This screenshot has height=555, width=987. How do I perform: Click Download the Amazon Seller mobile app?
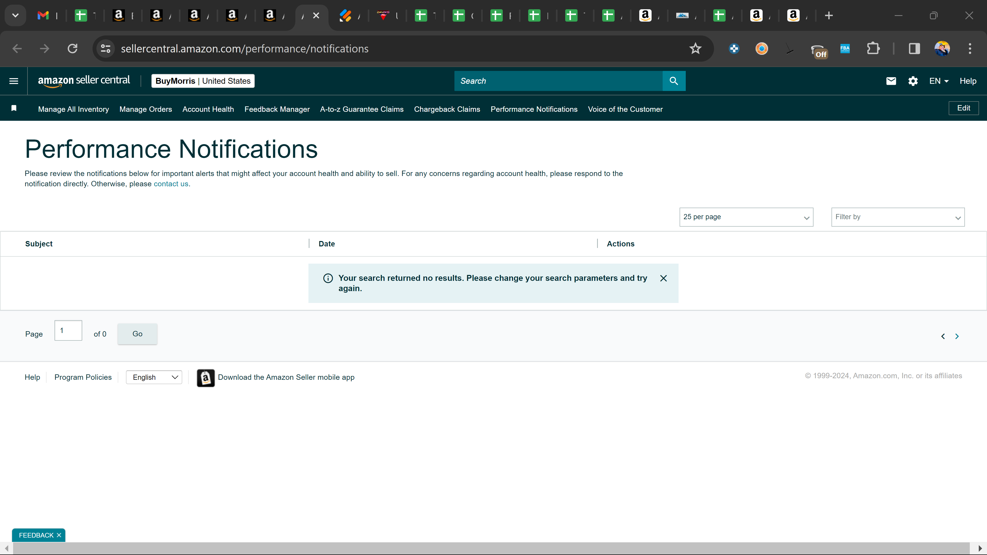(x=286, y=377)
